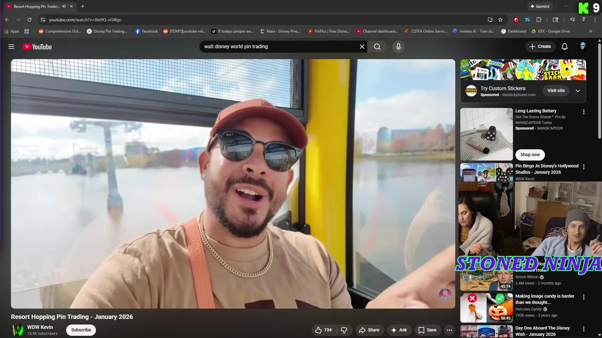Open the PinPics bookmark

click(328, 31)
